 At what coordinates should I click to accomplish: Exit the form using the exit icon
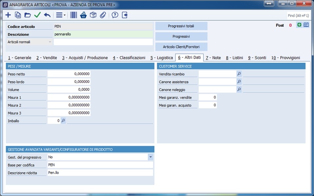125,15
